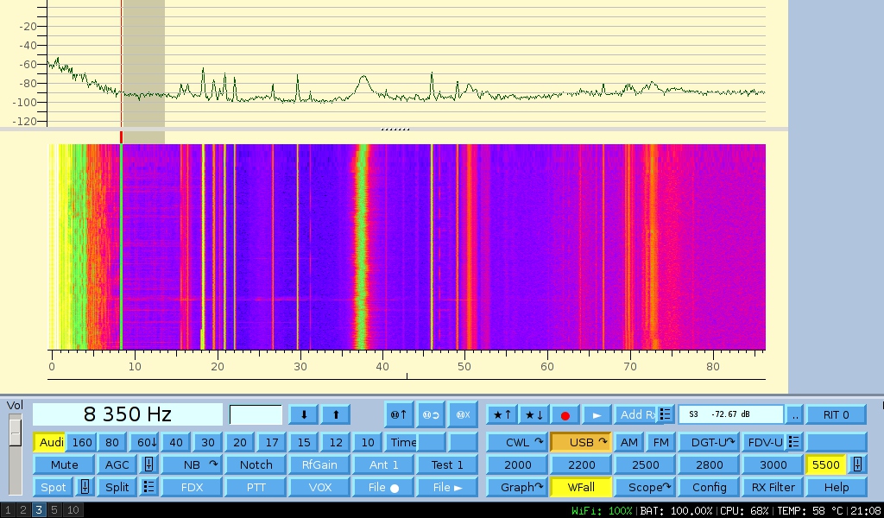This screenshot has width=884, height=518.
Task: Open the RX Filter screen
Action: point(773,487)
